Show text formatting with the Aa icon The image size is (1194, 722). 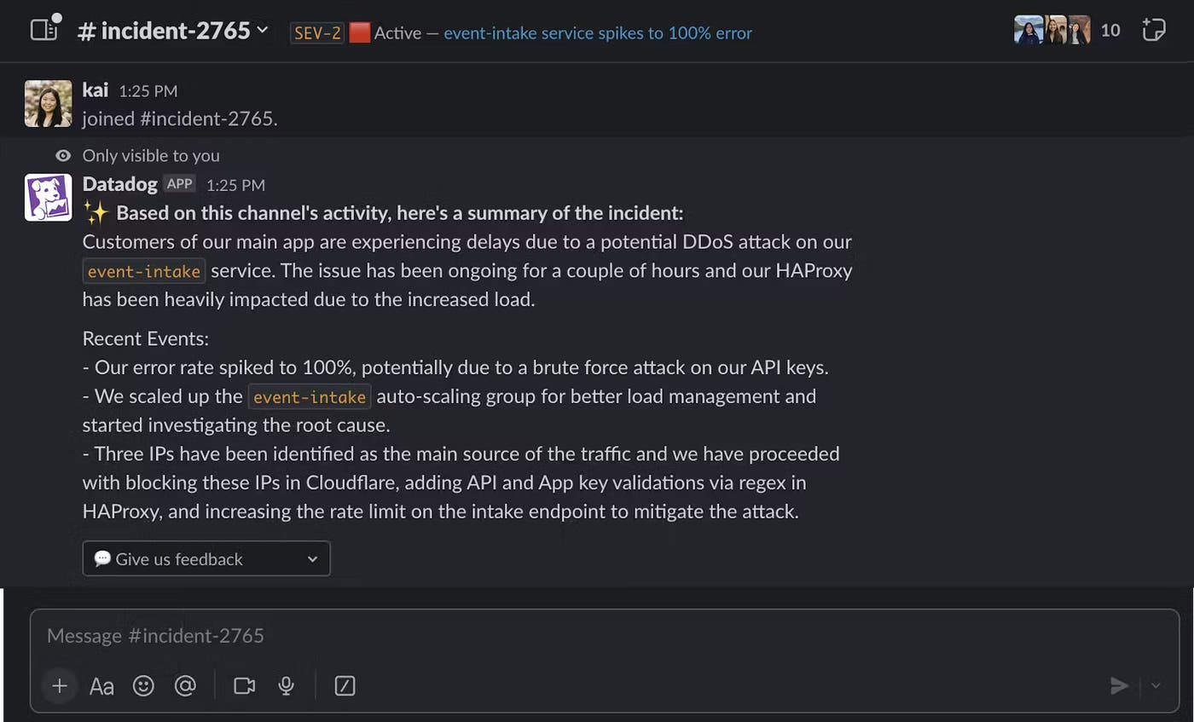point(101,685)
